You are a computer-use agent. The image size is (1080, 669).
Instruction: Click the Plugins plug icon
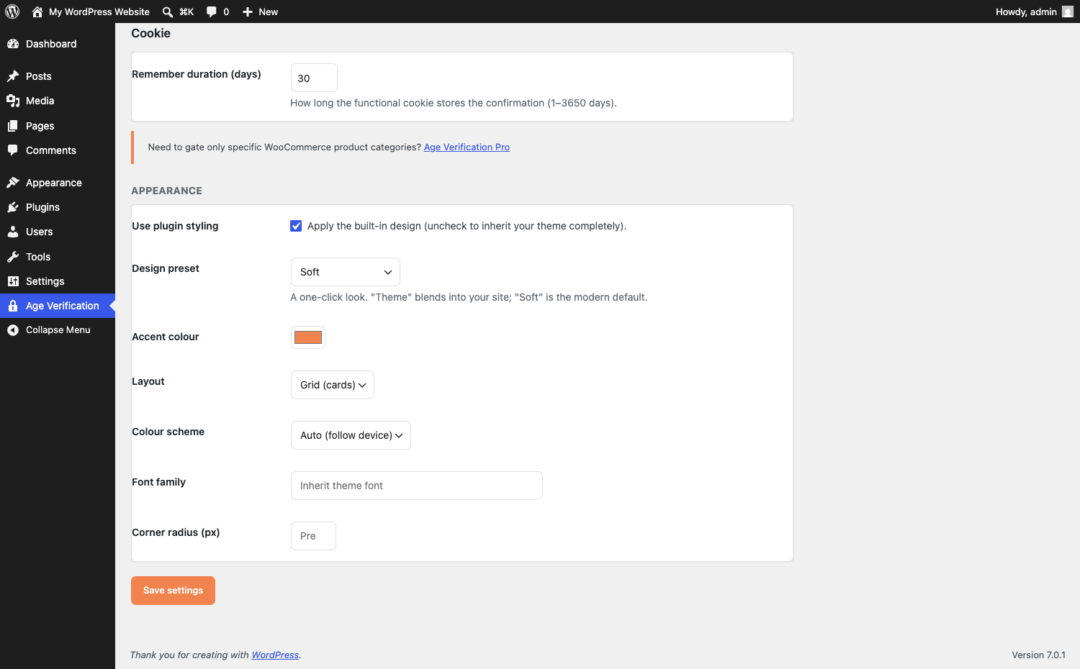pyautogui.click(x=13, y=207)
